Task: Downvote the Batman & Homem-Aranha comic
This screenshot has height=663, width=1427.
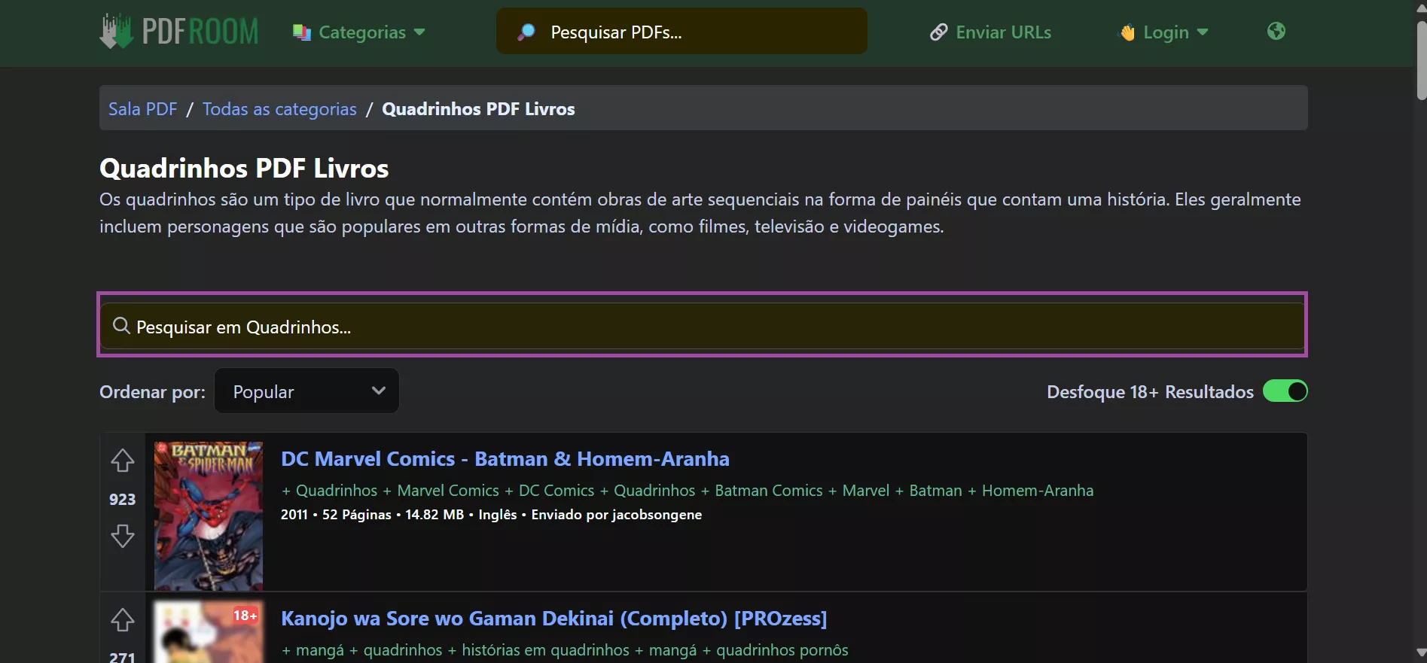Action: click(x=122, y=536)
